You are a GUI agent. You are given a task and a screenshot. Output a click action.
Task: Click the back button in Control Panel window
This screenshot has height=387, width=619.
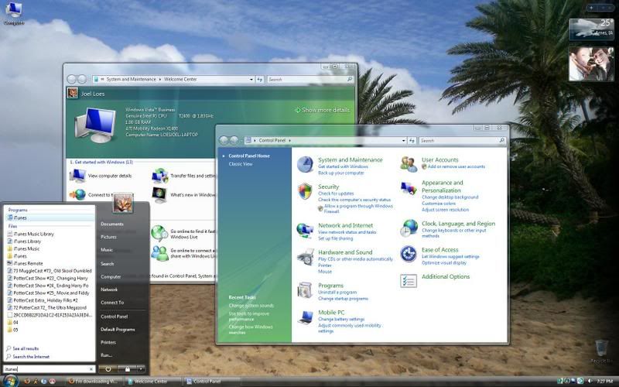click(224, 141)
